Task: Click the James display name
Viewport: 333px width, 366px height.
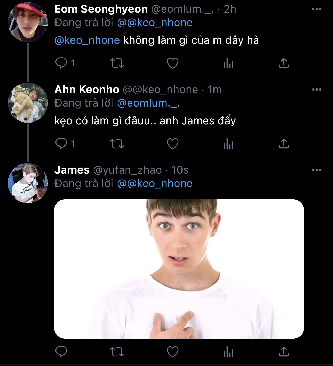Action: click(x=72, y=170)
